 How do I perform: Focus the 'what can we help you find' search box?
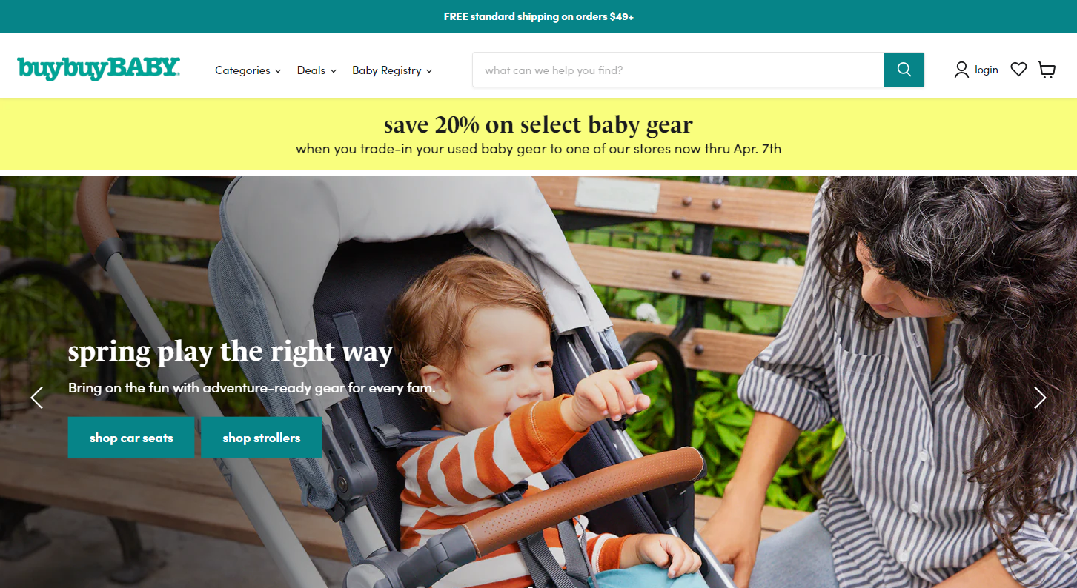(678, 70)
